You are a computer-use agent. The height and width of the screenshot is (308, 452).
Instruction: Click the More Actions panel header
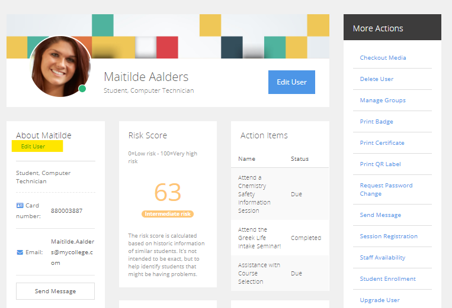pos(392,27)
